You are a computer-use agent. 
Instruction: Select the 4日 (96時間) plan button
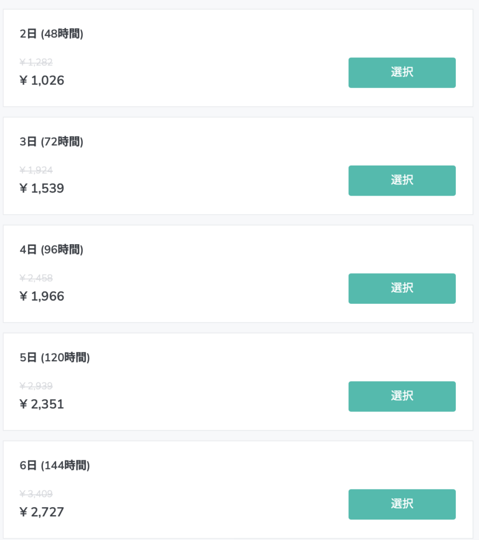(x=402, y=288)
